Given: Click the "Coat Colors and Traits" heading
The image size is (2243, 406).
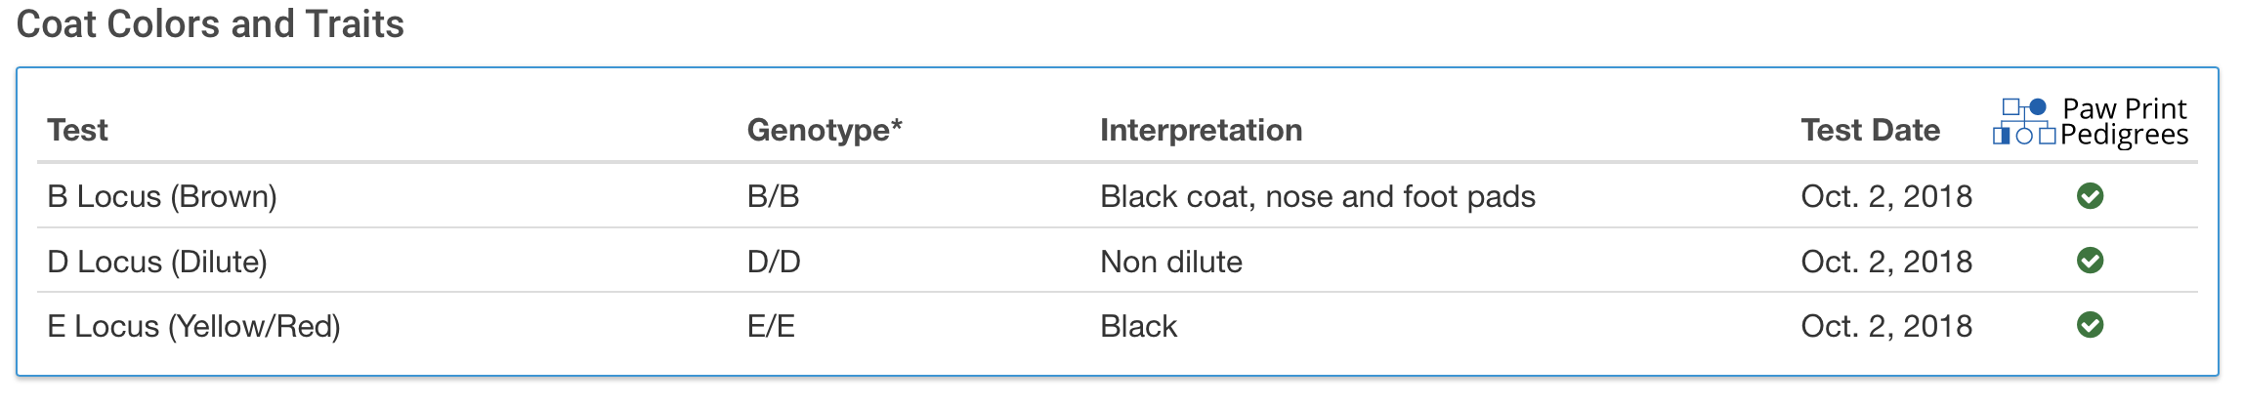Looking at the screenshot, I should pyautogui.click(x=210, y=24).
